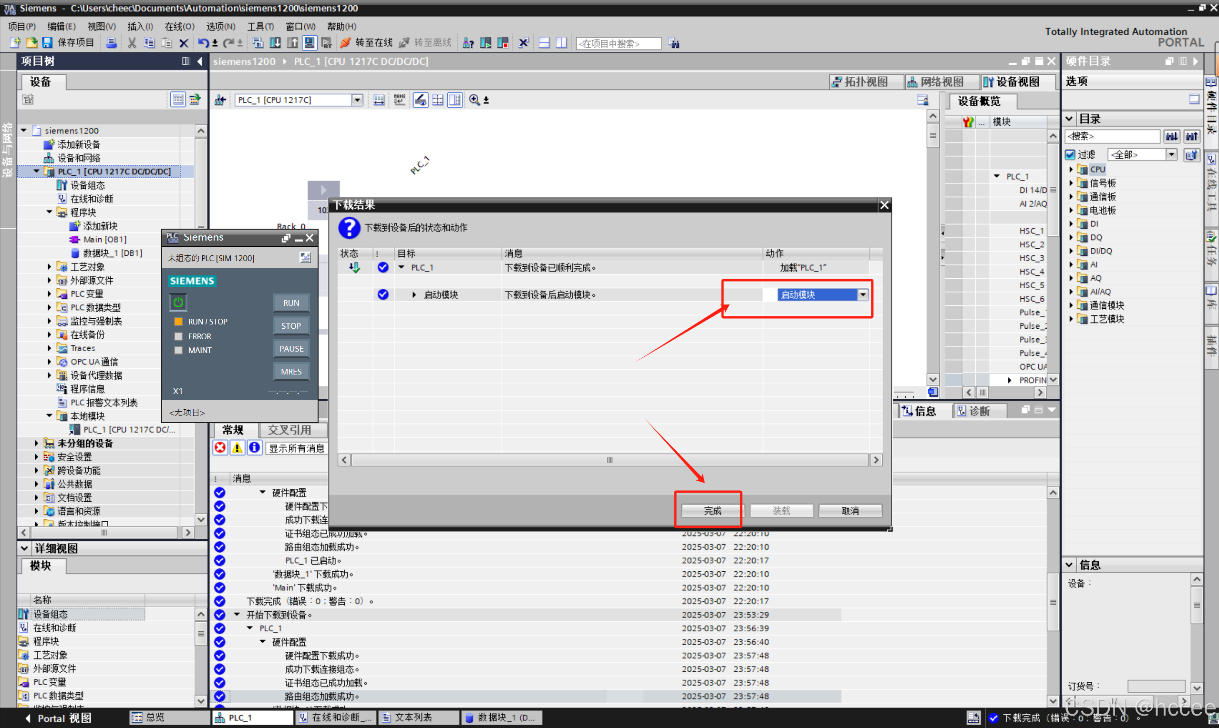
Task: Click the Go online icon
Action: click(346, 43)
